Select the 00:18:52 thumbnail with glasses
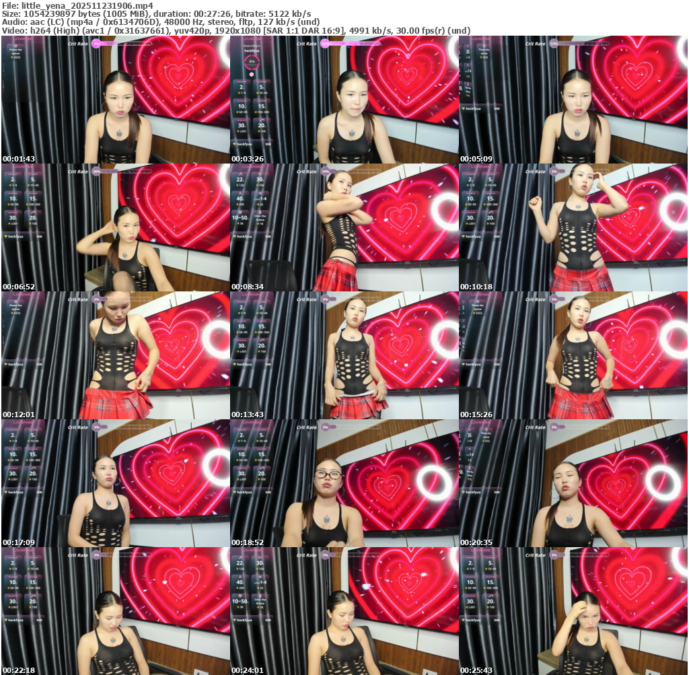This screenshot has height=675, width=689. 344,483
